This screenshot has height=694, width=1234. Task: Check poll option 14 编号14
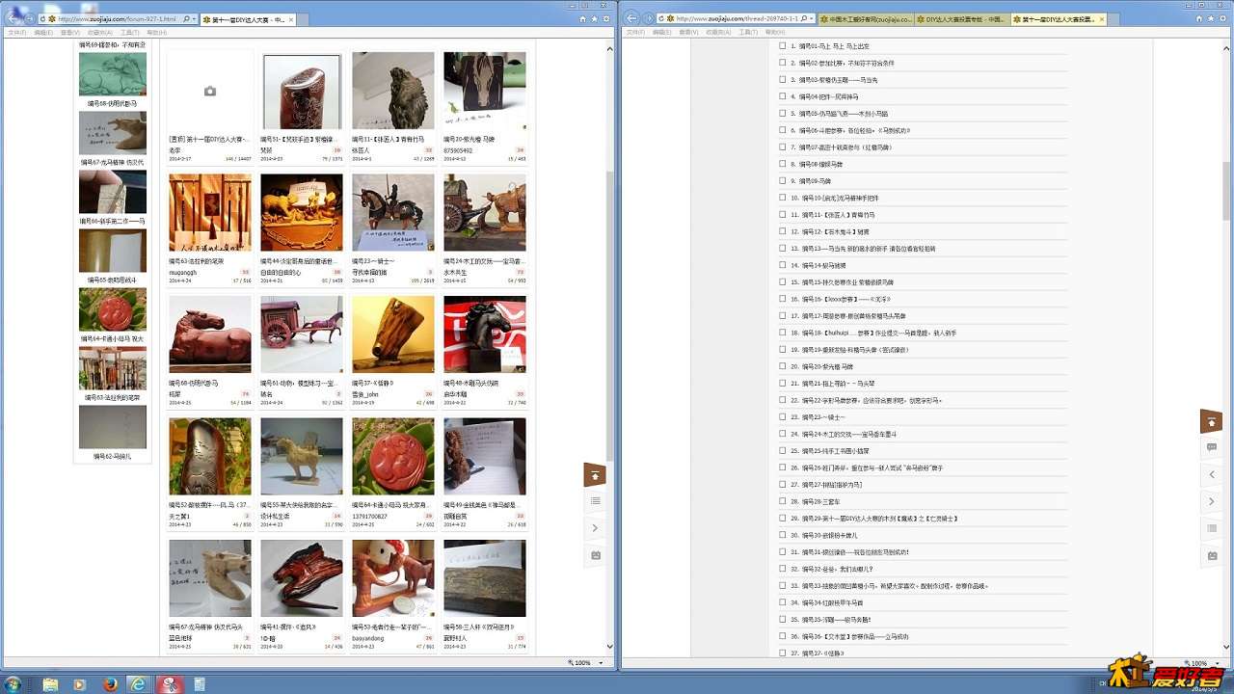(783, 265)
